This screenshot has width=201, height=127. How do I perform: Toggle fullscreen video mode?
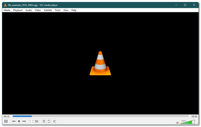(31, 121)
